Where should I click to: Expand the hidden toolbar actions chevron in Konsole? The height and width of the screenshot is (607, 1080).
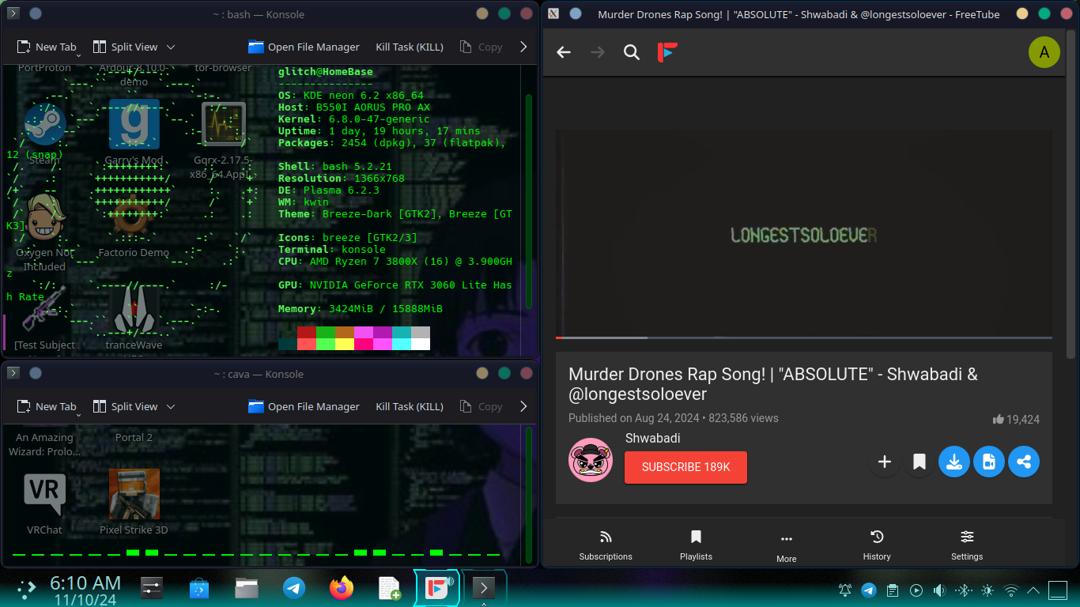tap(523, 47)
